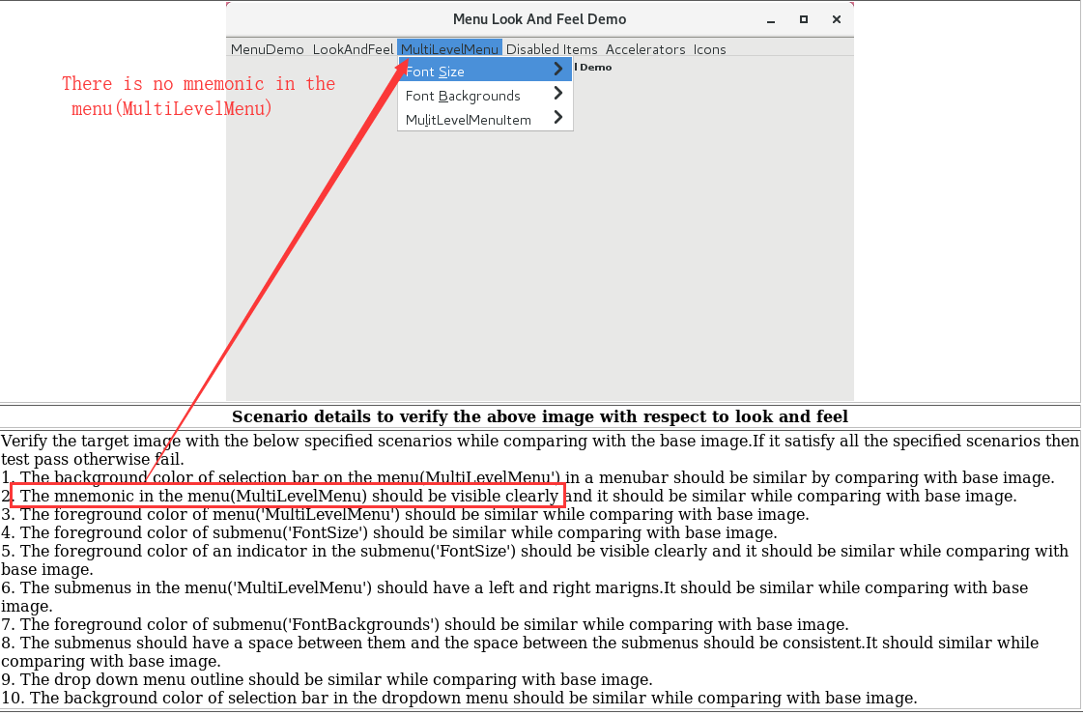Viewport: 1084px width, 715px height.
Task: Select the Font Size submenu item
Action: coord(435,71)
